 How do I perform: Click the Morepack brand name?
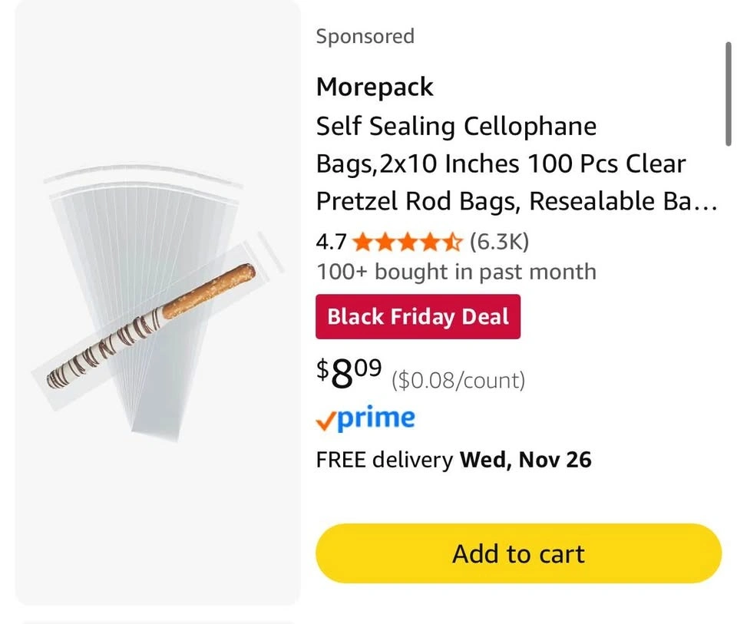375,87
